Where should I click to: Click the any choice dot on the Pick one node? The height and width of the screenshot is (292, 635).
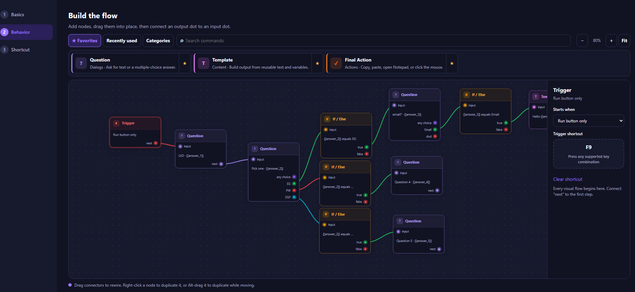point(294,177)
